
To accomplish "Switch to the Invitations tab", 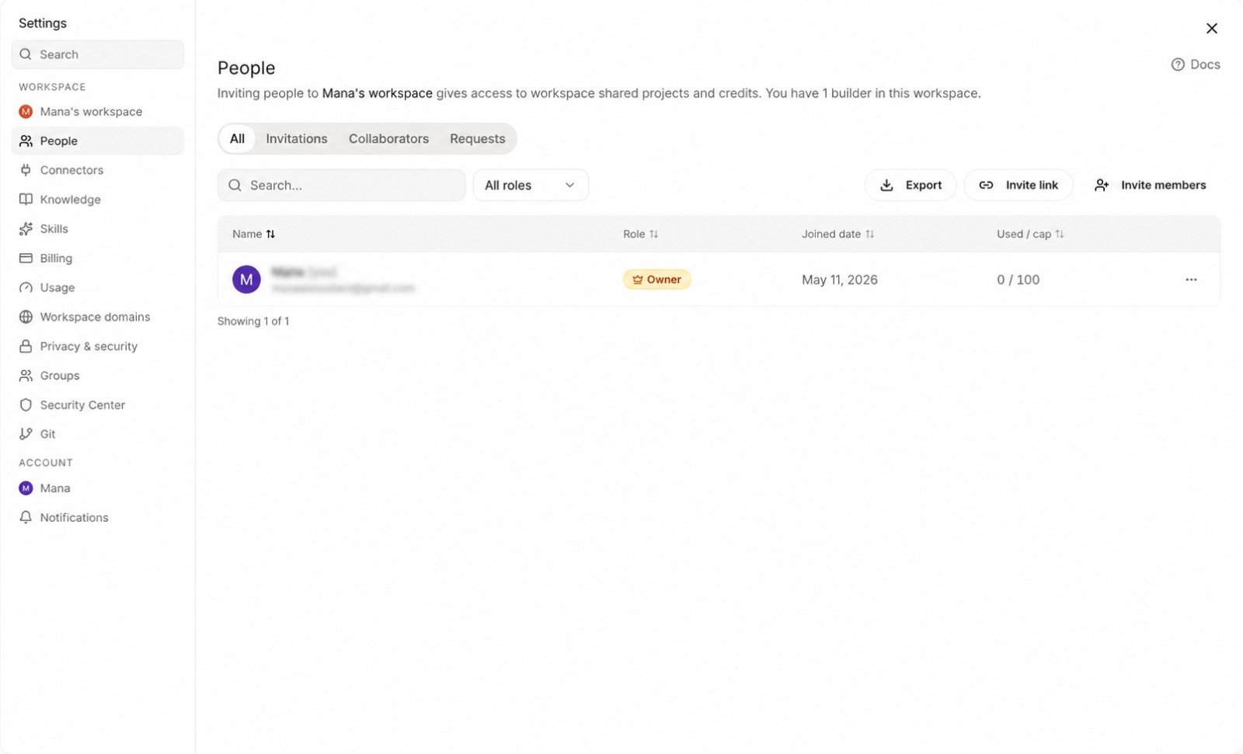I will tap(297, 139).
